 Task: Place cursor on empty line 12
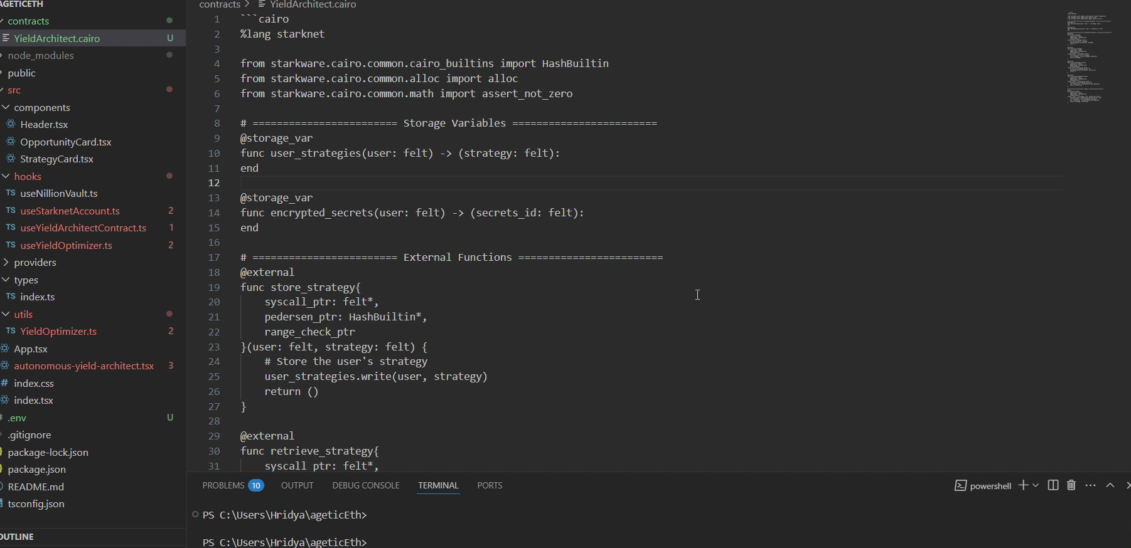click(650, 182)
